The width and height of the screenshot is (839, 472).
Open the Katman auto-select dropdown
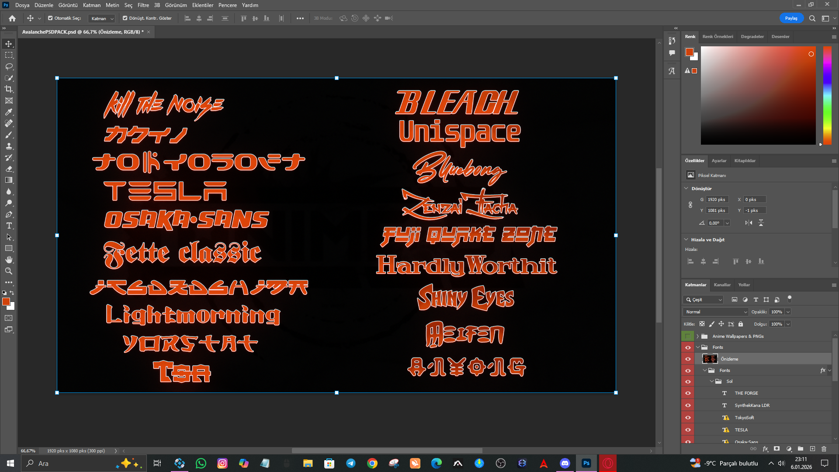[x=102, y=18]
